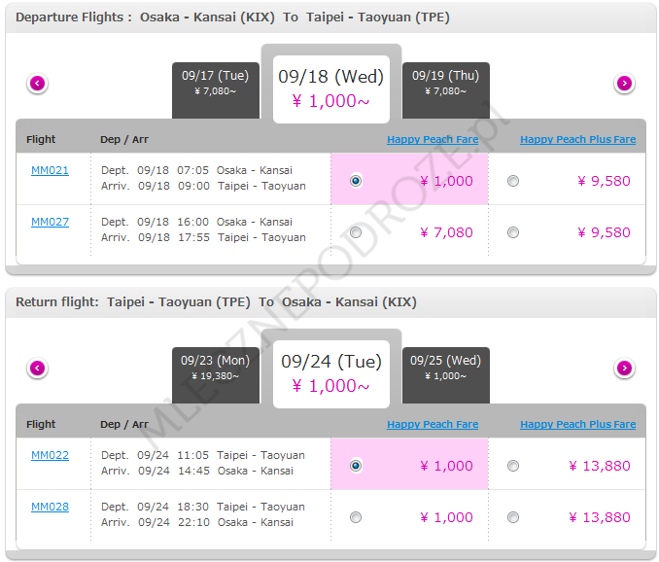Show earlier return dates arrow
Viewport: 659px width, 562px height.
(x=38, y=369)
